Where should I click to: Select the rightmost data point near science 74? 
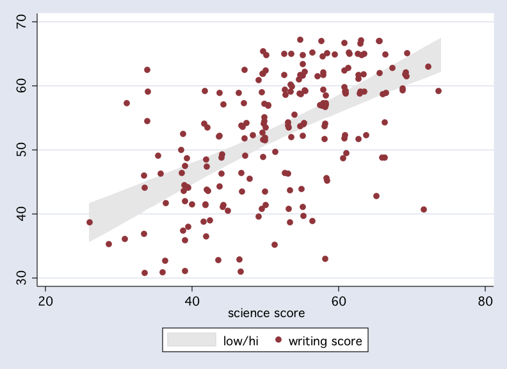point(439,91)
